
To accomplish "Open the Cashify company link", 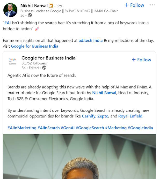I will click(x=89, y=116).
